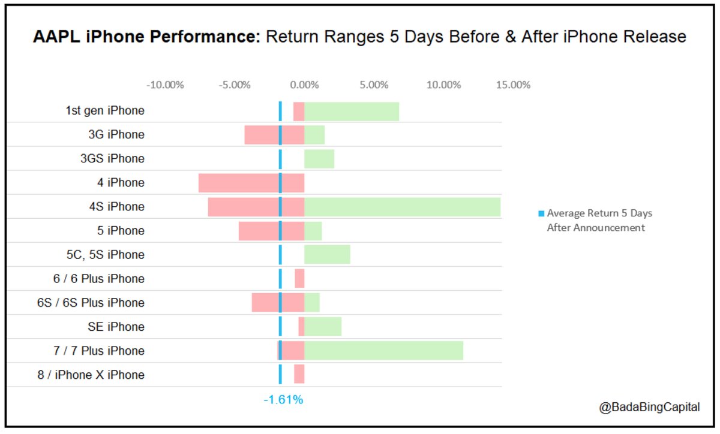Click the green bar for 4S iPhone
The height and width of the screenshot is (434, 720).
pos(402,207)
